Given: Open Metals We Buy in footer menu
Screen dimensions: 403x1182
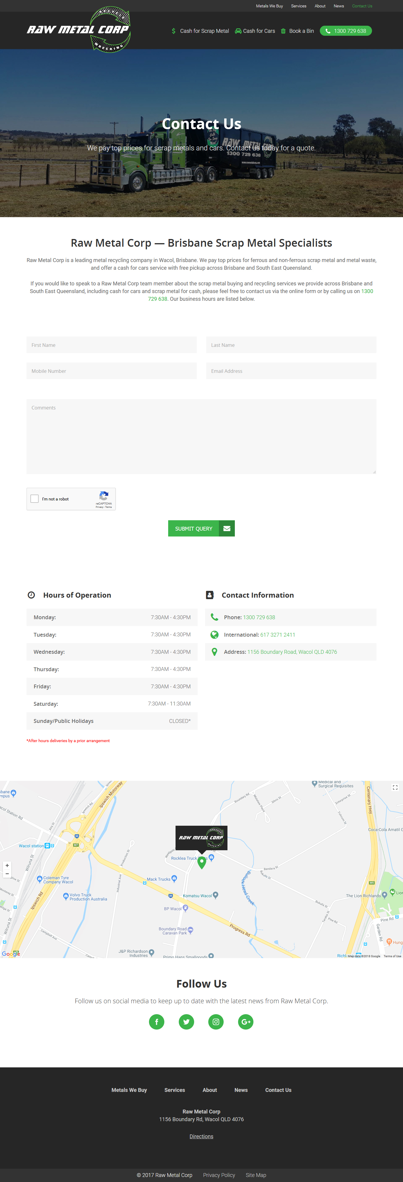Looking at the screenshot, I should pyautogui.click(x=129, y=1090).
